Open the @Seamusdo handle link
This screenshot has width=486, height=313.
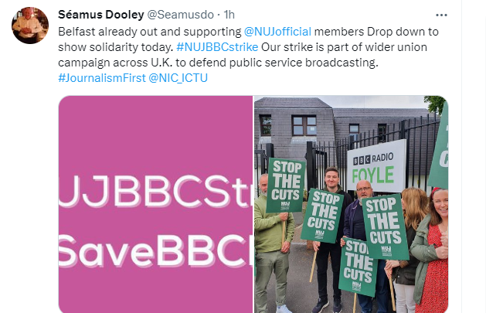click(180, 15)
